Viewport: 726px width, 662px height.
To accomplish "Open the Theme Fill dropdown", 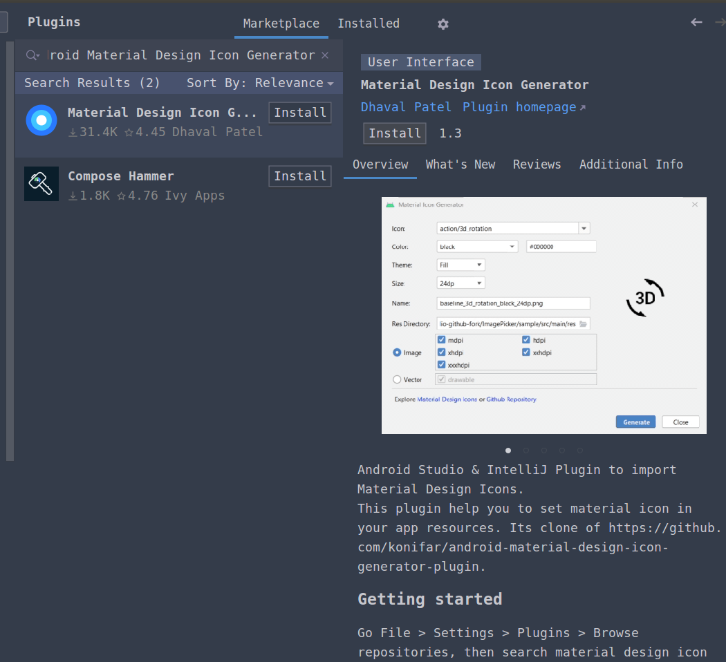I will pos(460,265).
